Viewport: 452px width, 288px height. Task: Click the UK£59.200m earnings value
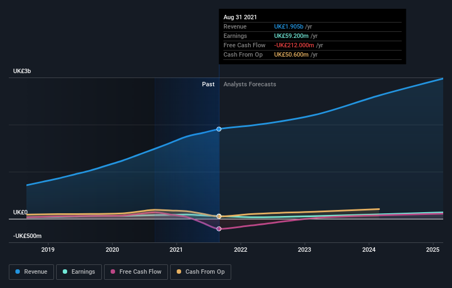click(291, 36)
